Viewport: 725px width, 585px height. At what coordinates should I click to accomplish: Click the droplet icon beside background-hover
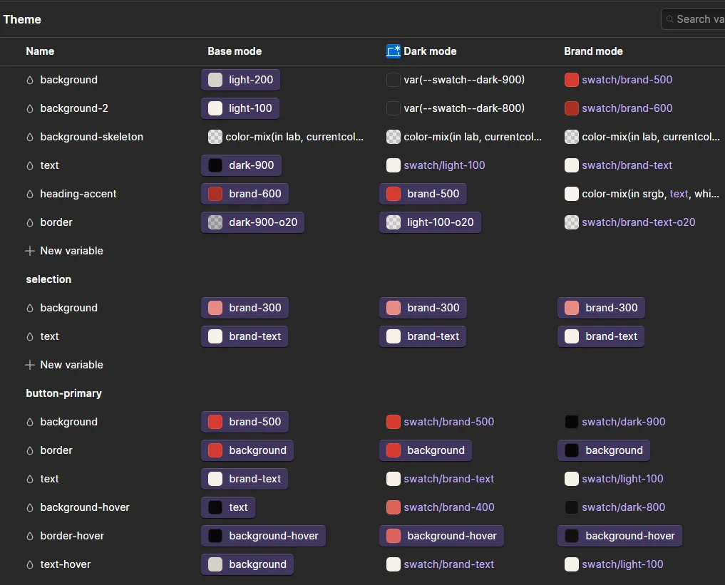[30, 508]
